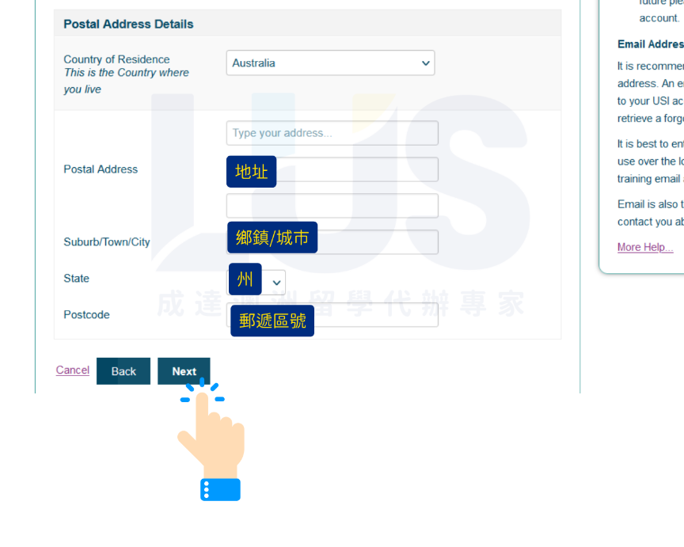Focus the second Postal Address line field
684x547 pixels.
point(356,169)
